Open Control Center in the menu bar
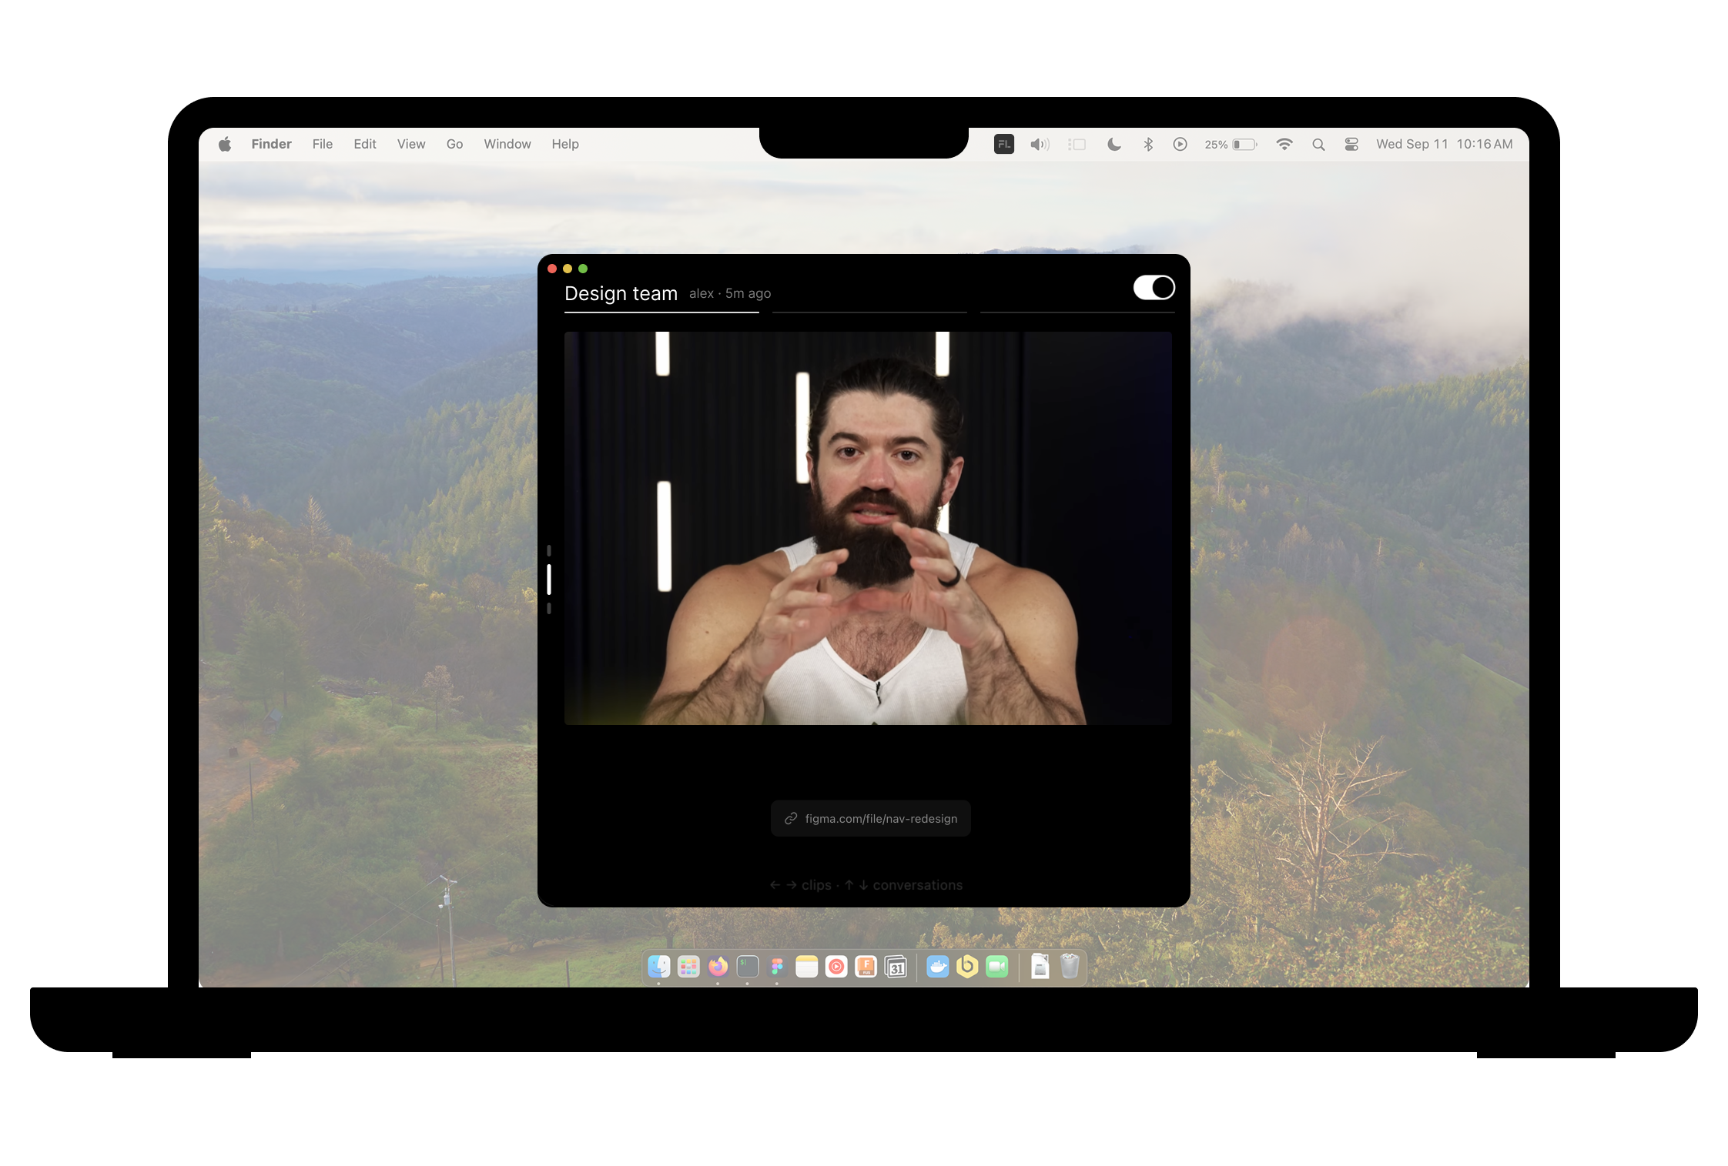1728x1166 pixels. [1351, 144]
